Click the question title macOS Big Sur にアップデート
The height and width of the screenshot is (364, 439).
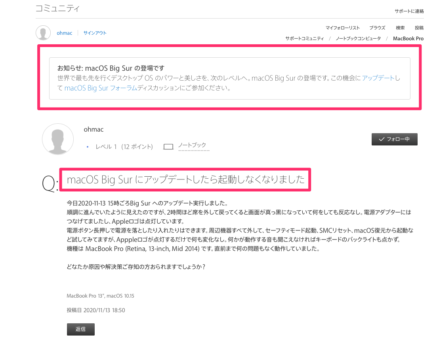(185, 179)
